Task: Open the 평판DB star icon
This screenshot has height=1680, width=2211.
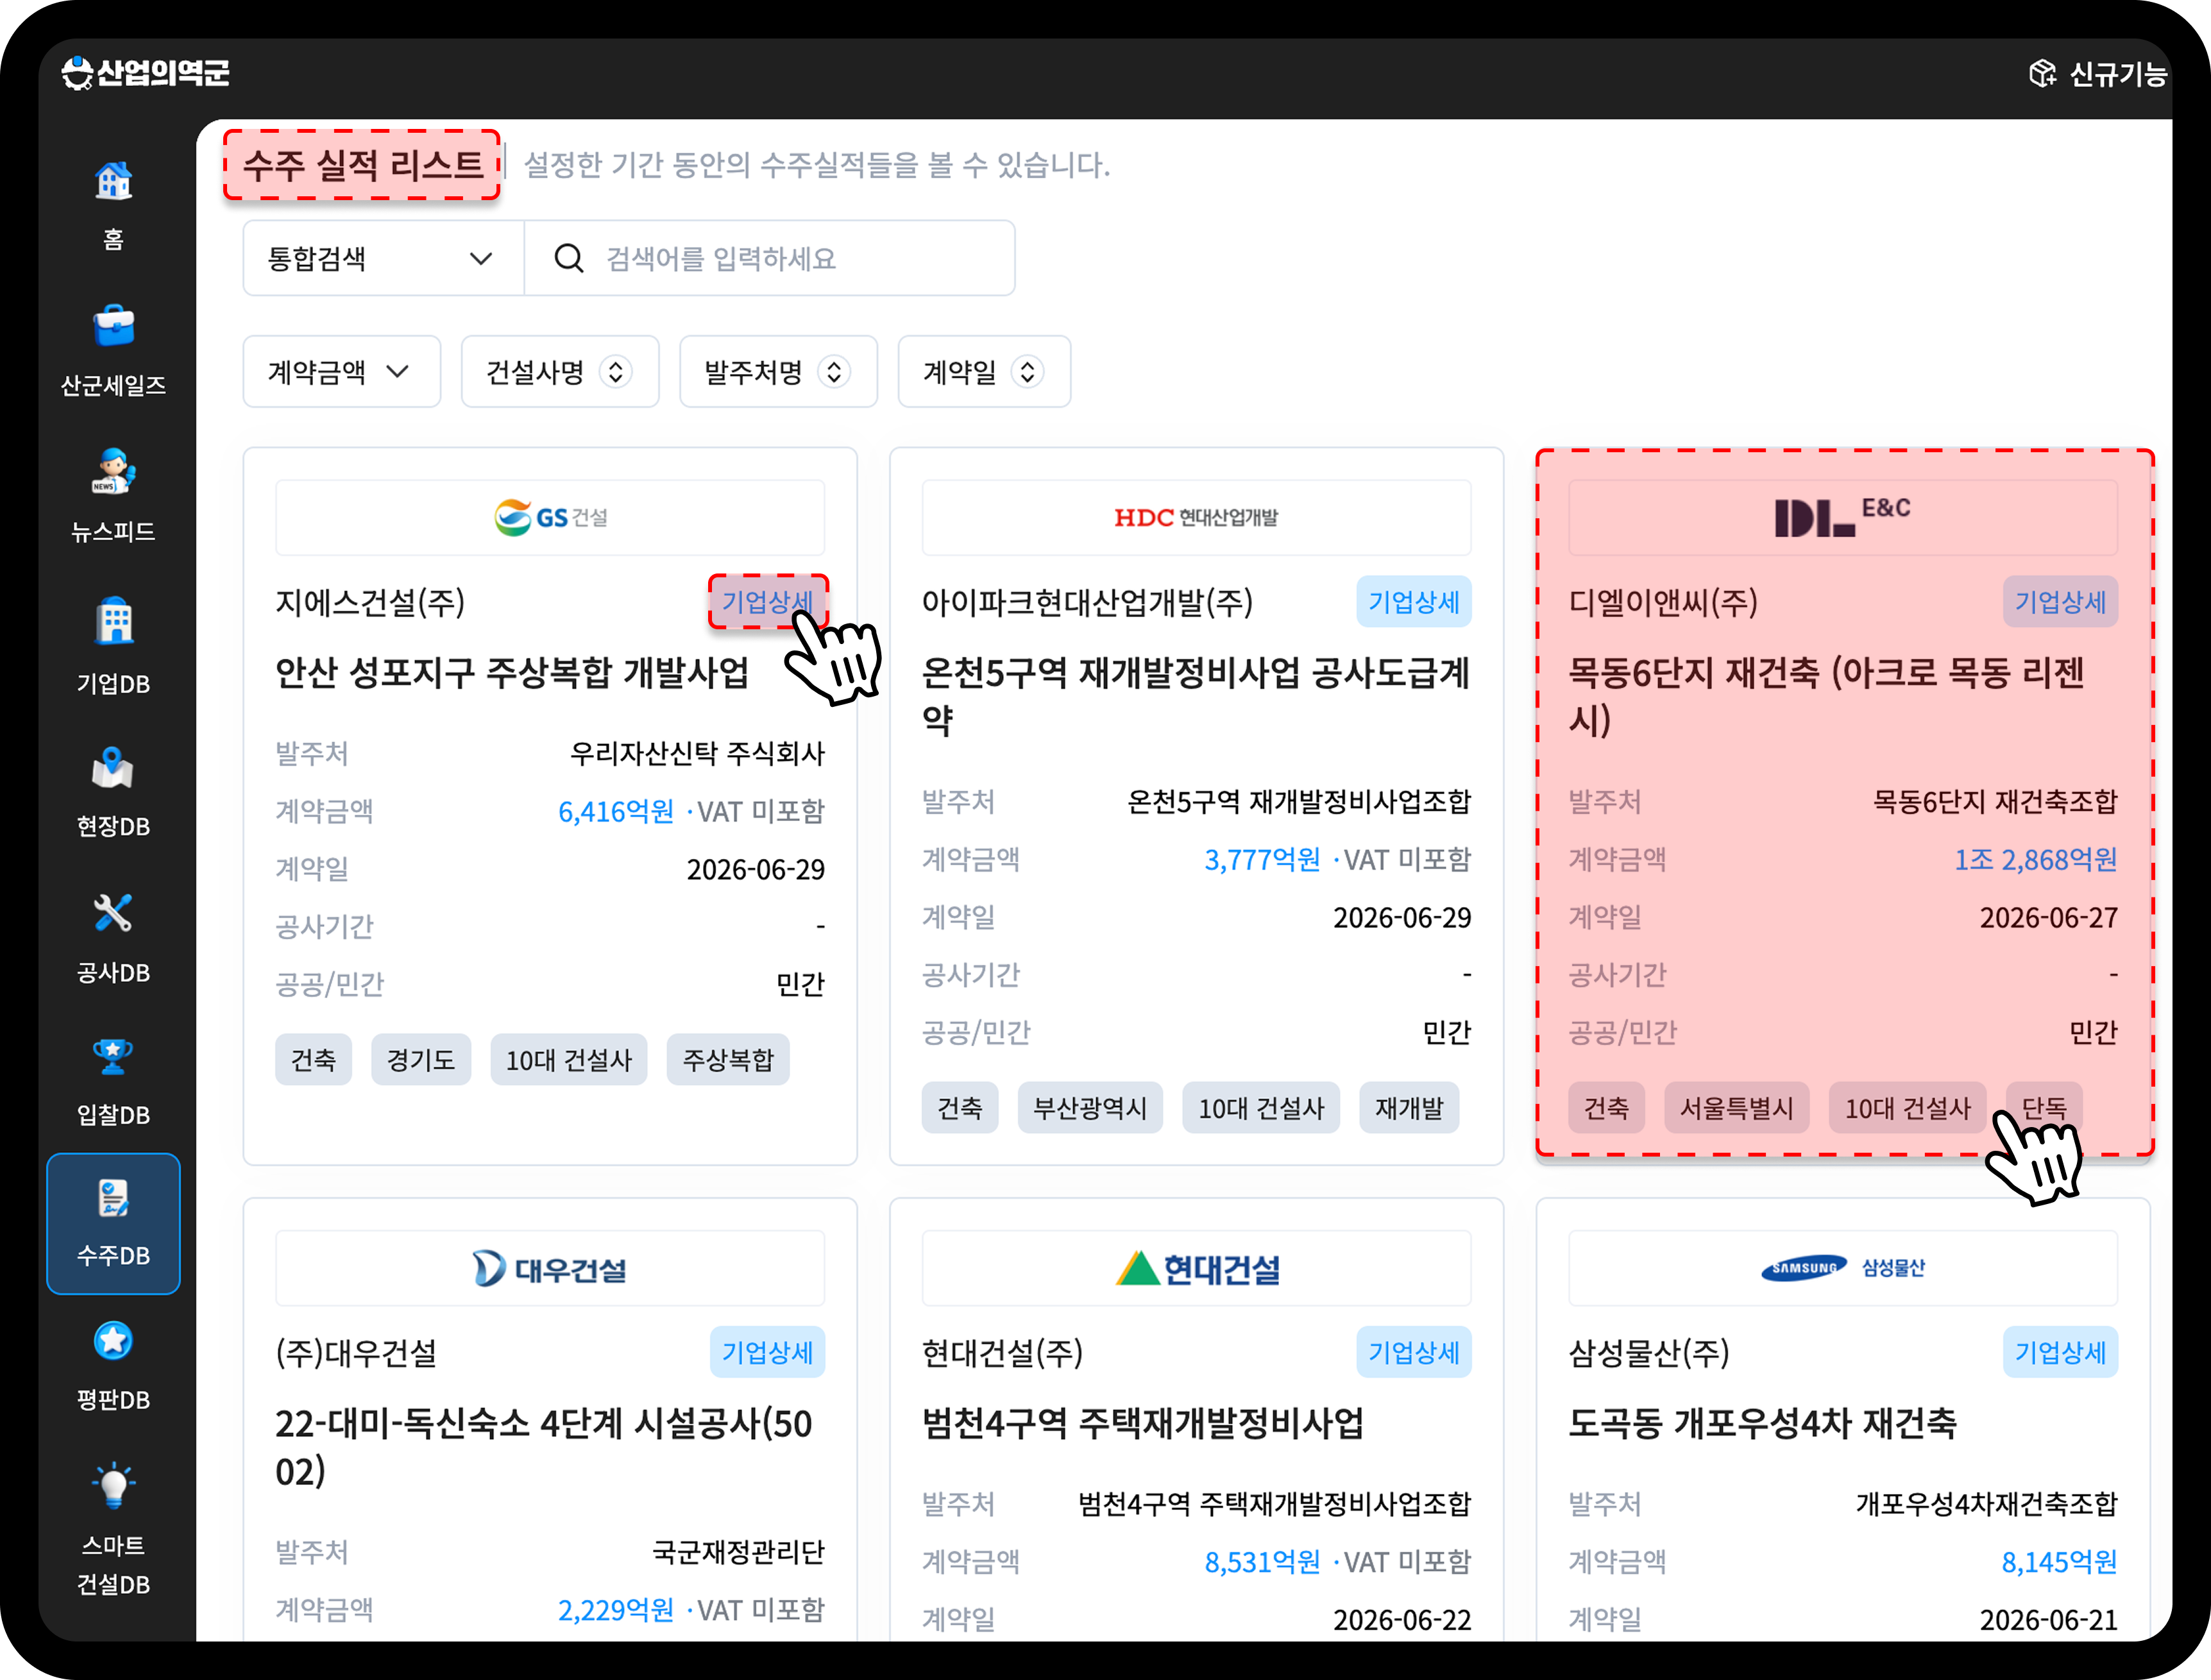Action: pos(113,1341)
